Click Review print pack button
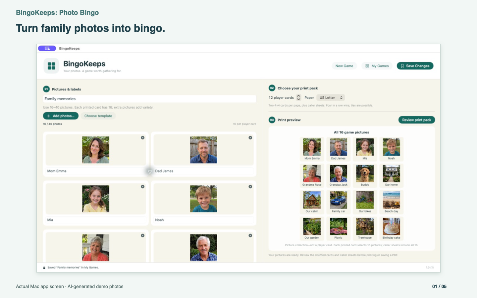Screen dimensions: 477x298 coord(417,120)
